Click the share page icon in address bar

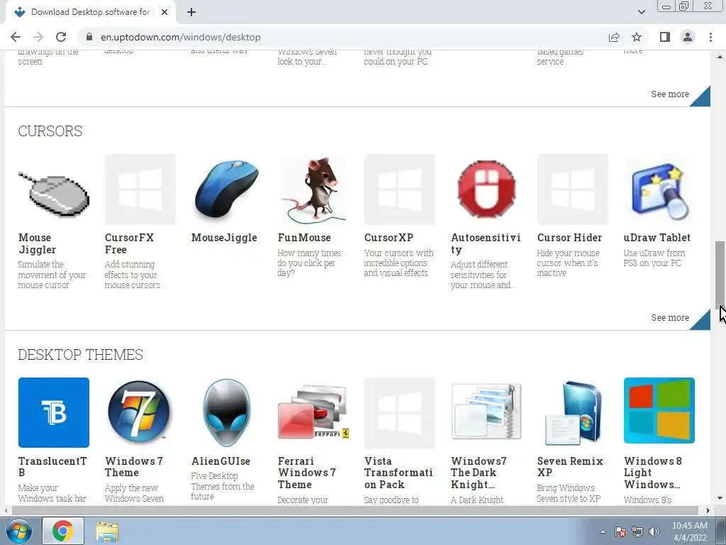point(614,37)
